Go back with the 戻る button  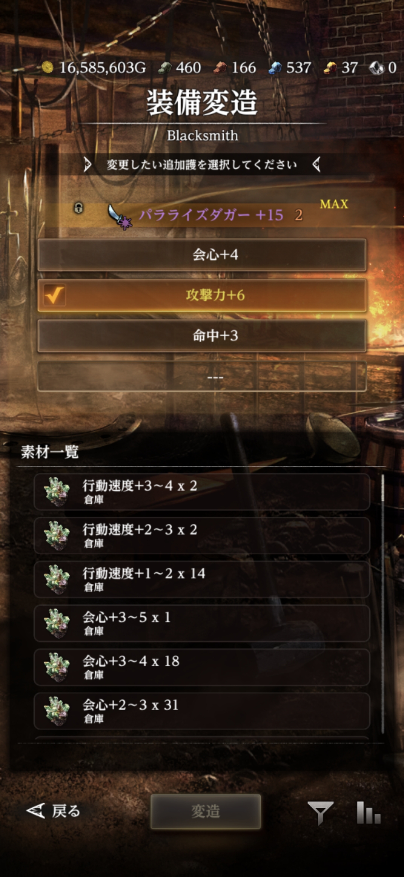[53, 811]
